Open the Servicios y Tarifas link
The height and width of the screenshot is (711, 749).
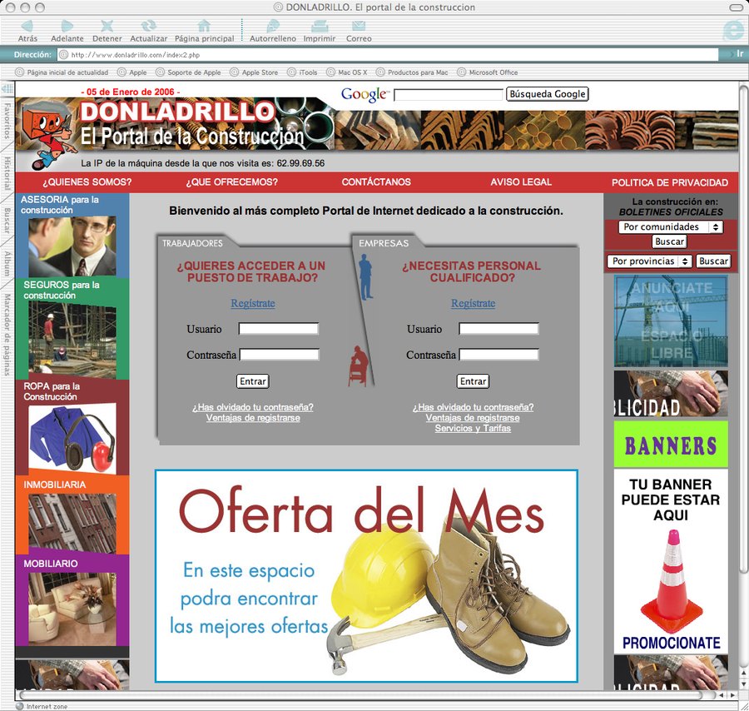click(x=473, y=428)
